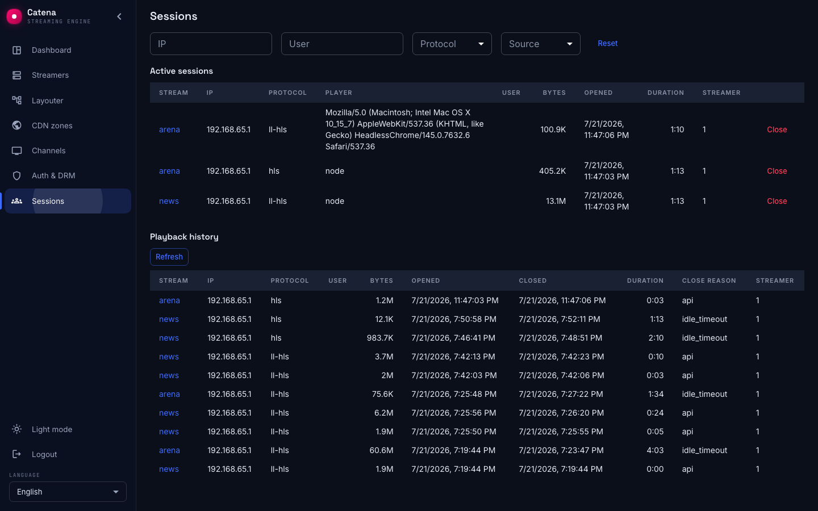
Task: Click the Refresh playback history button
Action: (169, 257)
